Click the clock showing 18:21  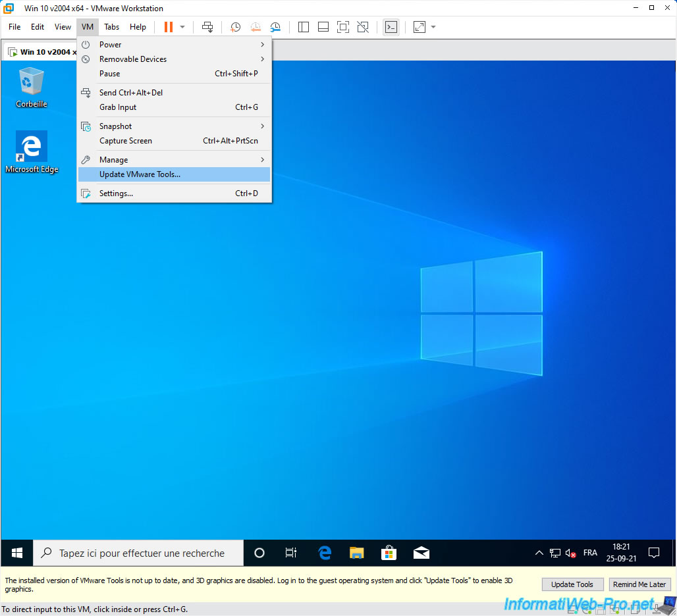coord(621,553)
